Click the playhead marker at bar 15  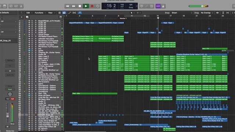click(158, 18)
